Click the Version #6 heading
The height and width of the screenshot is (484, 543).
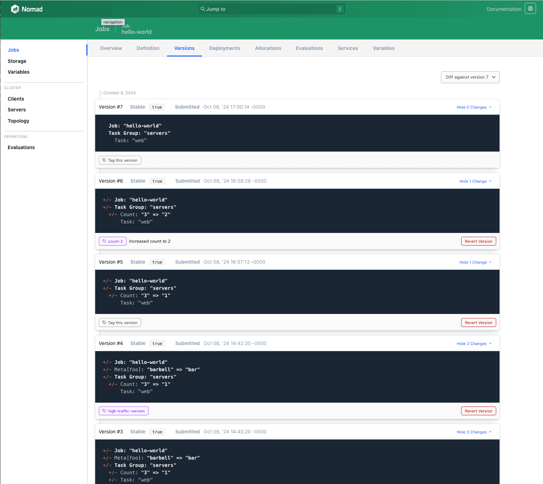click(x=111, y=181)
